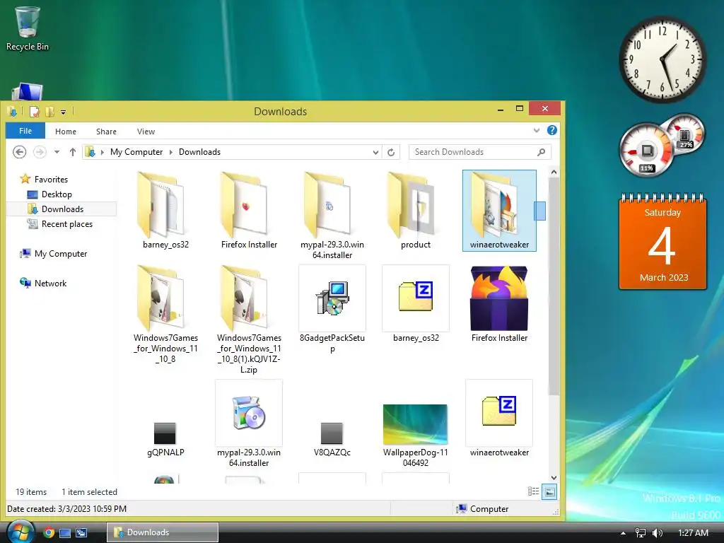The width and height of the screenshot is (724, 543).
Task: Click the vertical scrollbar thumb
Action: click(554, 286)
